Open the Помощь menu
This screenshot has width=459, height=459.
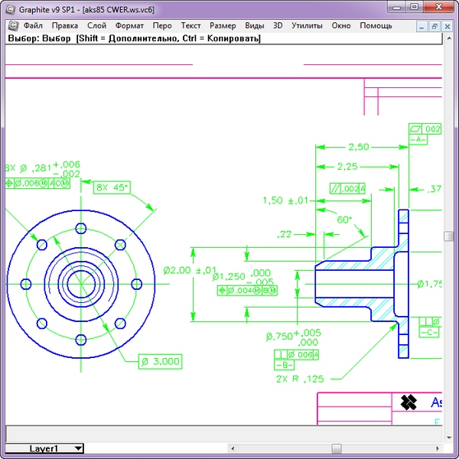[376, 25]
